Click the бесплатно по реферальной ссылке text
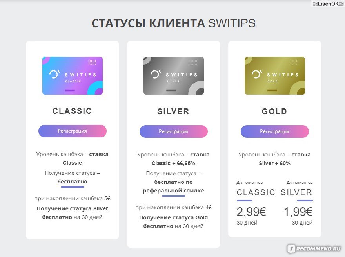 [173, 186]
